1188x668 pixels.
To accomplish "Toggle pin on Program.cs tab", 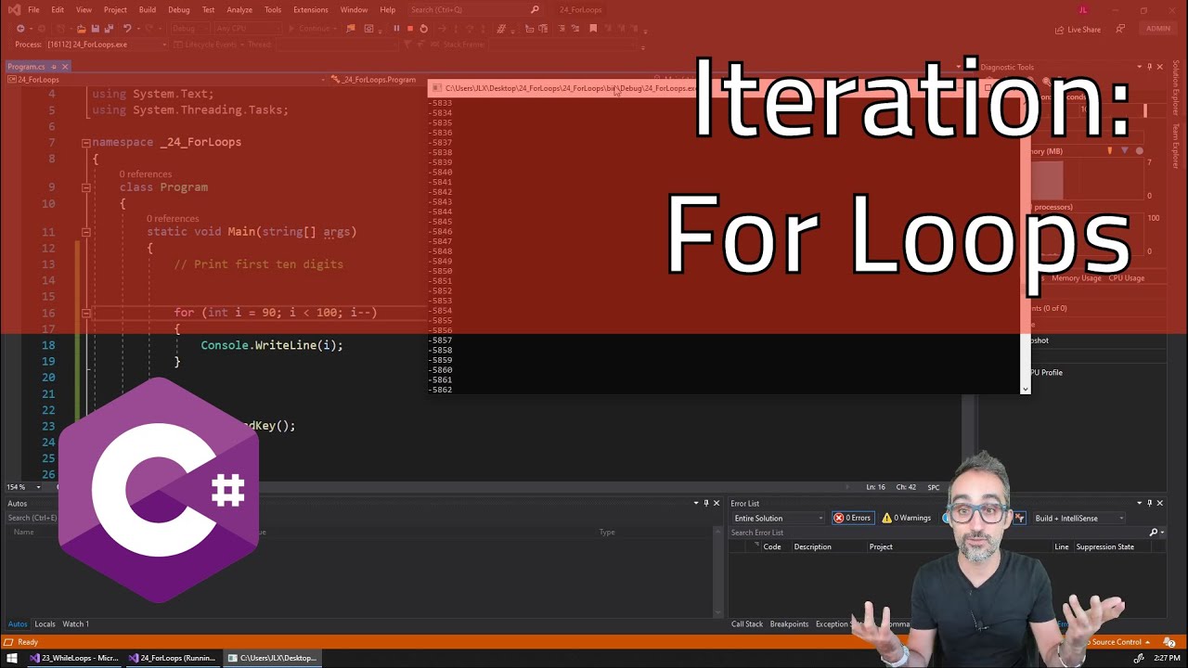I will coord(54,67).
